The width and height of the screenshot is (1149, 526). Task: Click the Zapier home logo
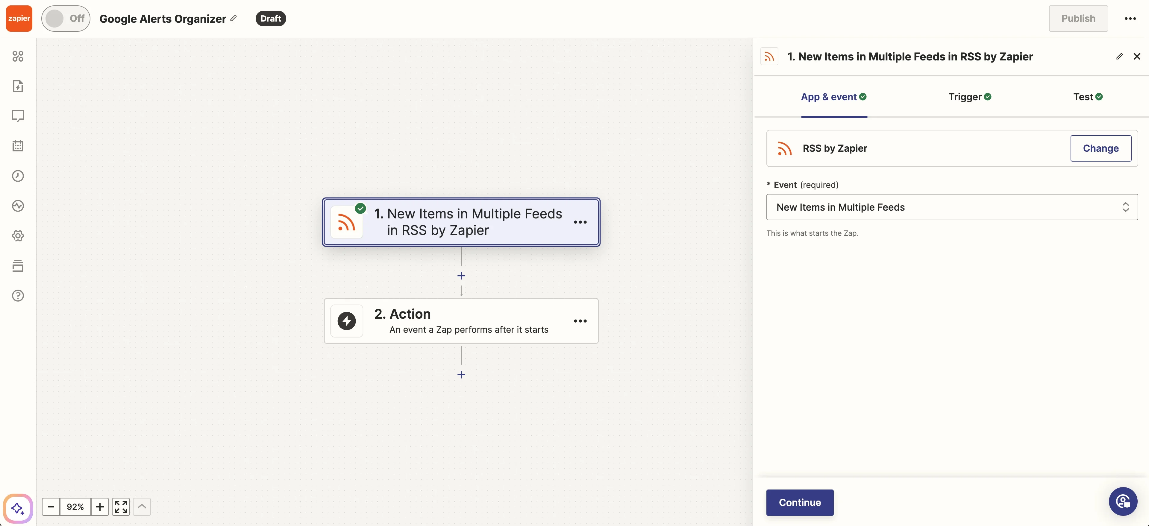click(x=19, y=18)
